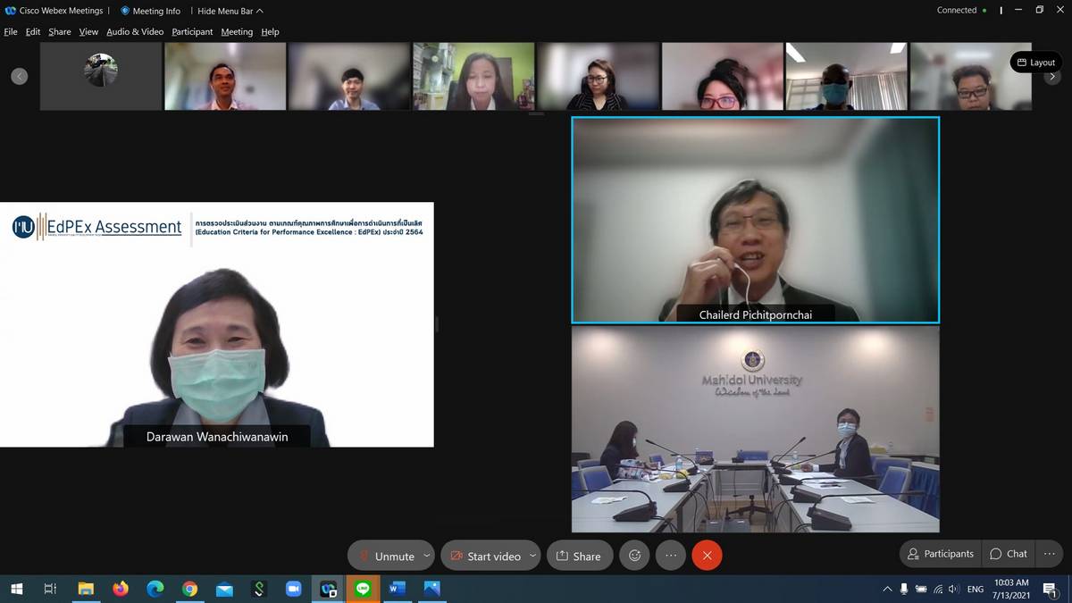Select Chailerd Pichitpornchai's video tile

755,219
